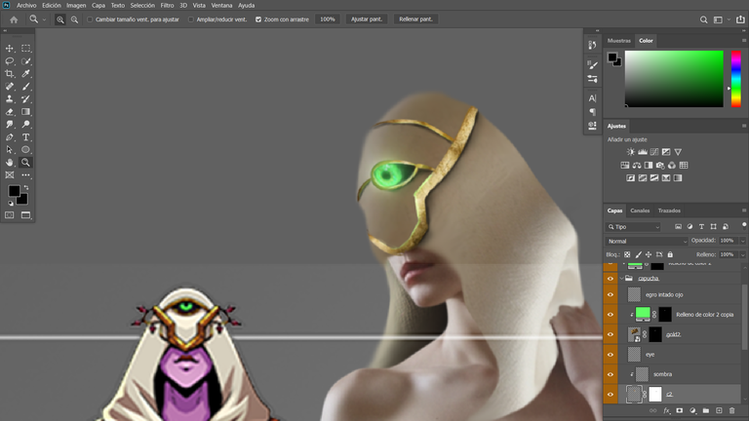Select the Hand tool

9,163
